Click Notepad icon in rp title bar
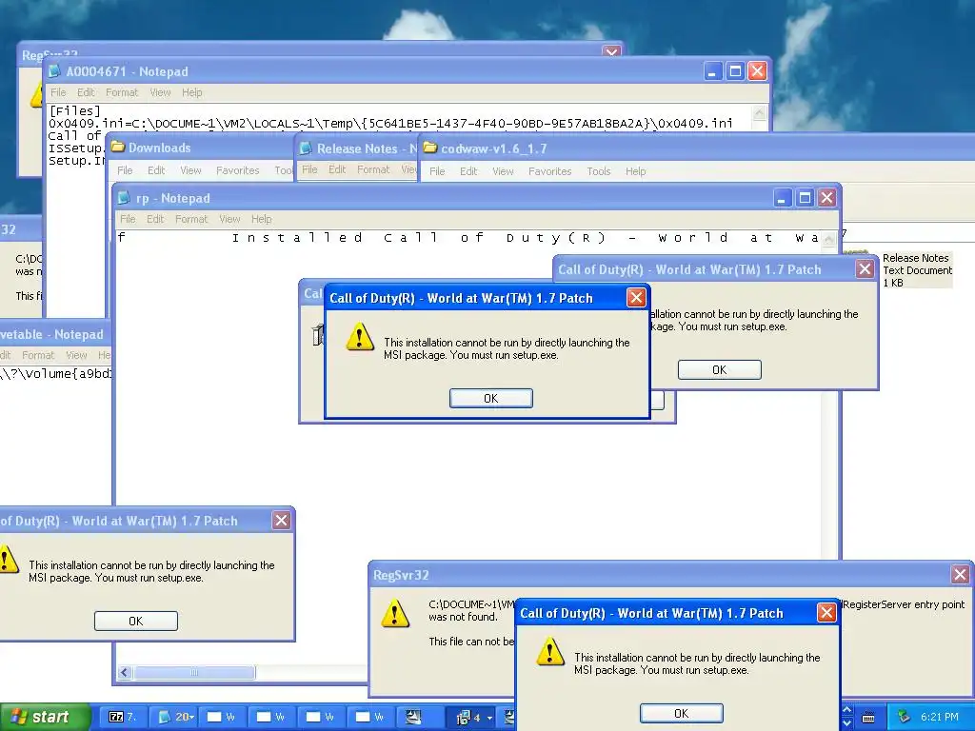The height and width of the screenshot is (731, 975). coord(125,198)
